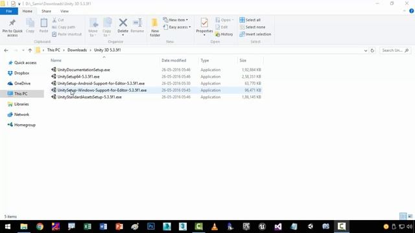Click Unity 3D 5.3.5f1 breadcrumb segment
Image resolution: width=415 pixels, height=233 pixels.
coord(108,50)
